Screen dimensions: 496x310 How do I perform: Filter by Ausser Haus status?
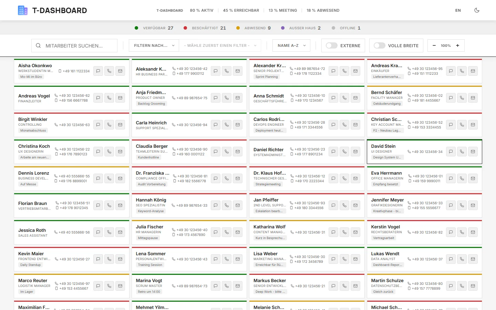pos(301,28)
